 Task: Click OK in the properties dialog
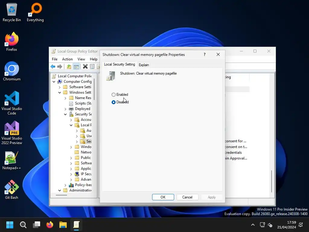pyautogui.click(x=163, y=197)
